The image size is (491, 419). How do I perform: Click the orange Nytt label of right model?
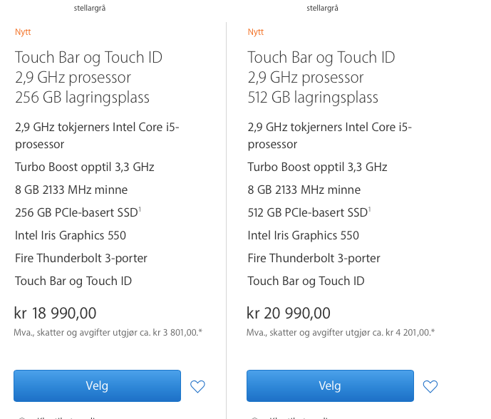[256, 32]
